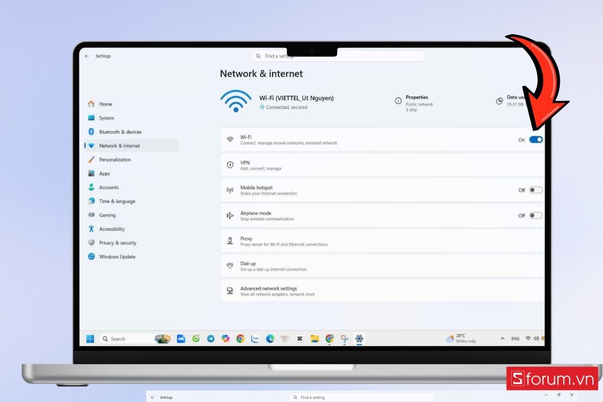
Task: Open Zalo from the taskbar
Action: pyautogui.click(x=255, y=339)
